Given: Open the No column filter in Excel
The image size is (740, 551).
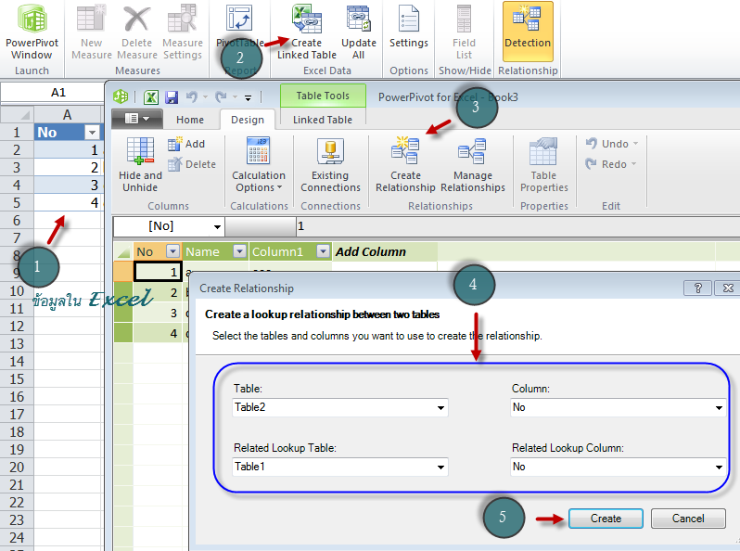Looking at the screenshot, I should [x=92, y=133].
